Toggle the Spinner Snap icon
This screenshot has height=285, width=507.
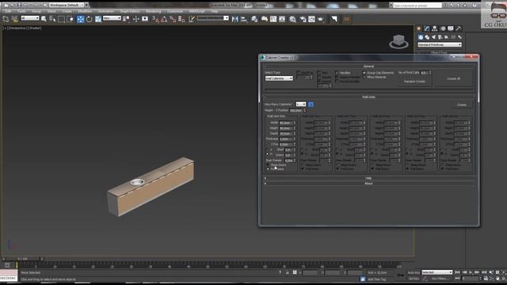coord(181,19)
